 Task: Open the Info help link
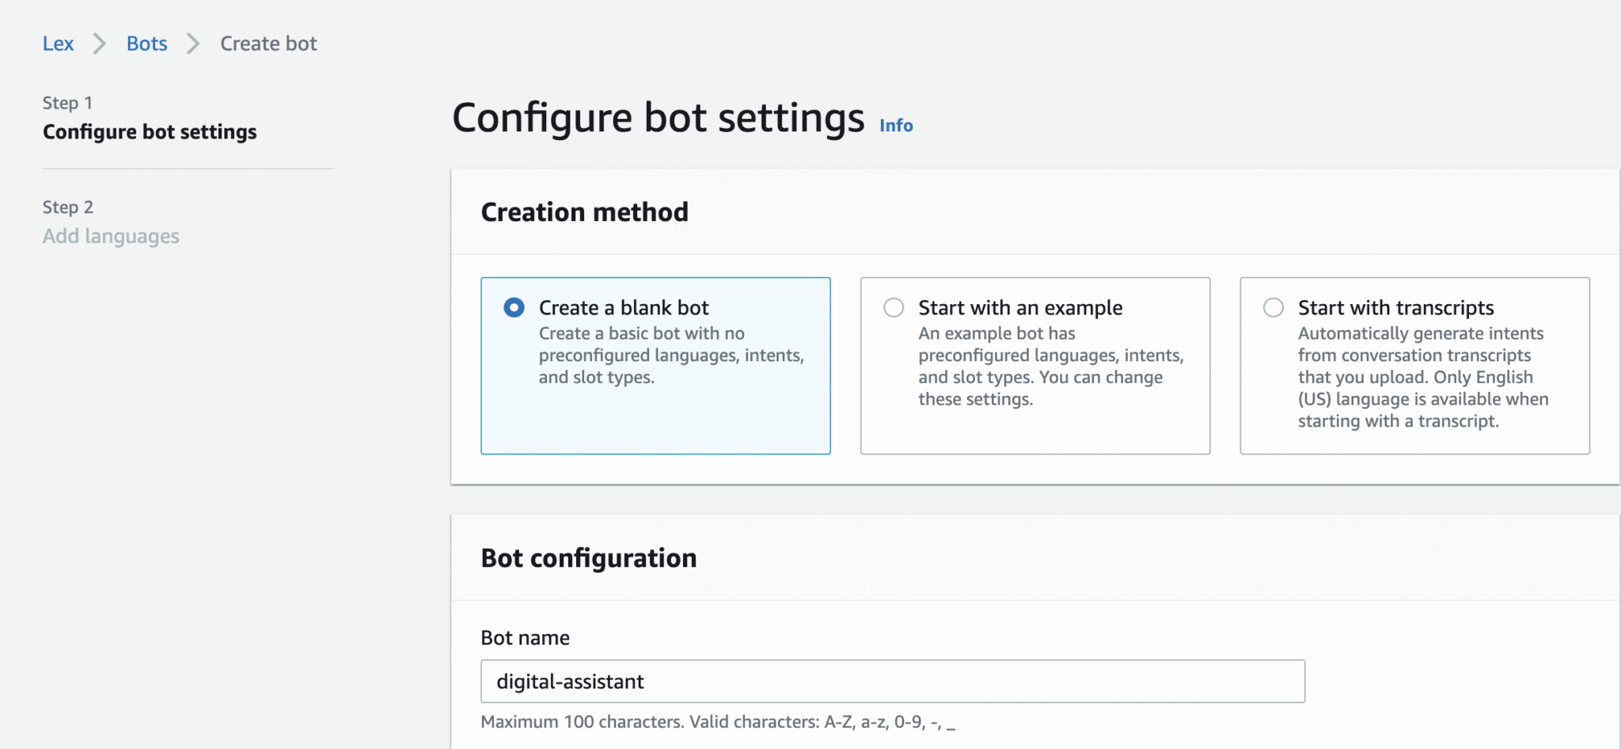point(895,125)
